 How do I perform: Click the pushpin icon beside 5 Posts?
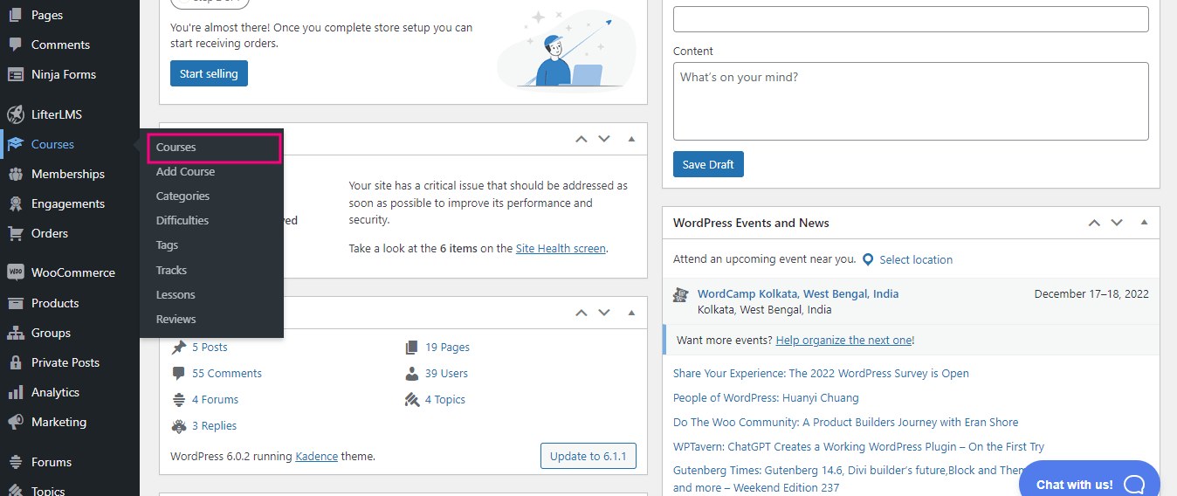click(179, 347)
